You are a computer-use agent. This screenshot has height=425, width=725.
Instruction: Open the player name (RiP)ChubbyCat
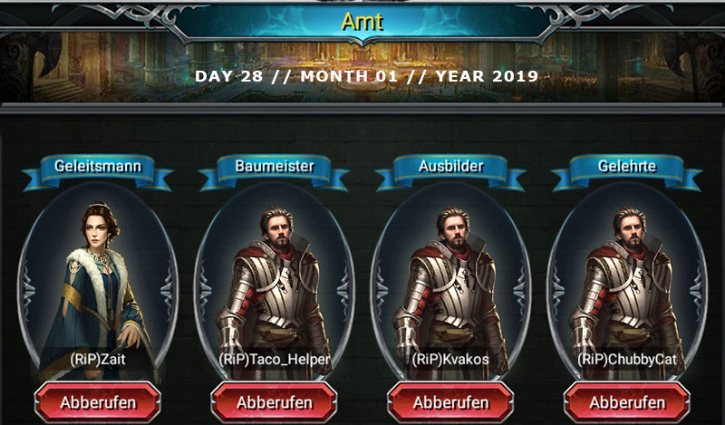627,360
